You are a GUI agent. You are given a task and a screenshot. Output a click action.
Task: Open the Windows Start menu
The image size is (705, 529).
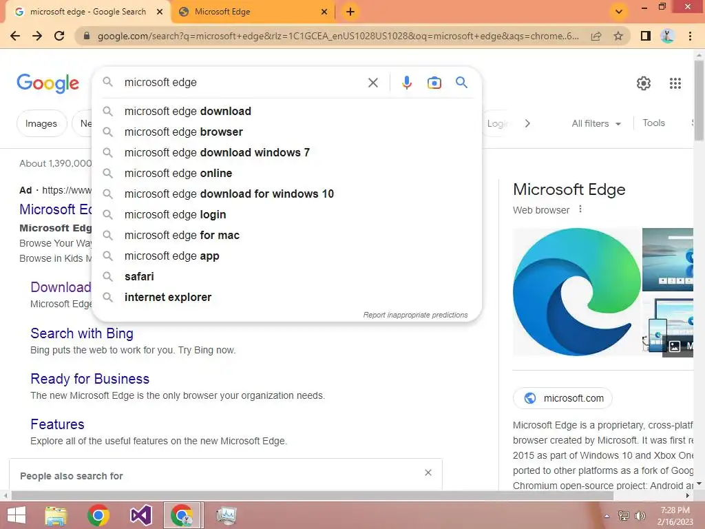point(17,515)
